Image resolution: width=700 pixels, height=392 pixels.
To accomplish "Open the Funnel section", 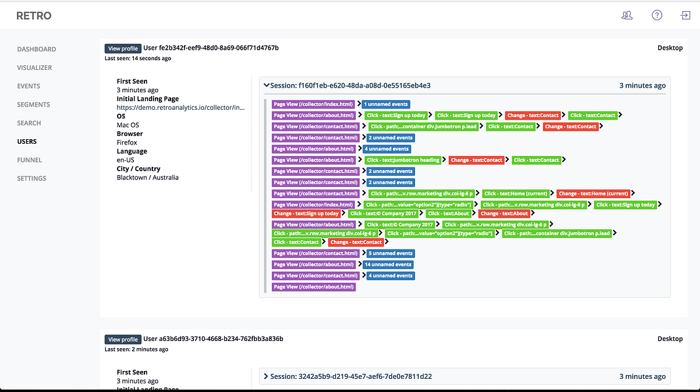I will point(29,160).
